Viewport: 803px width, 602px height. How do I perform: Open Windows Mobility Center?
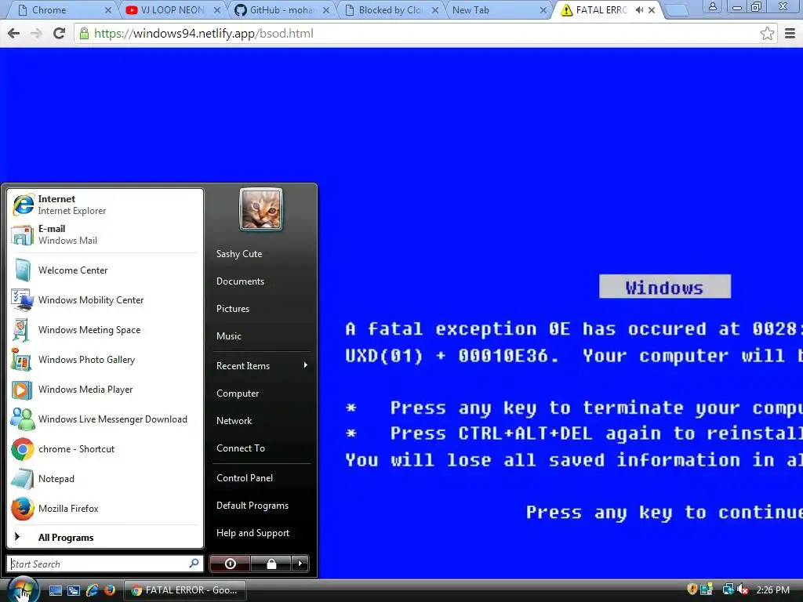104,300
